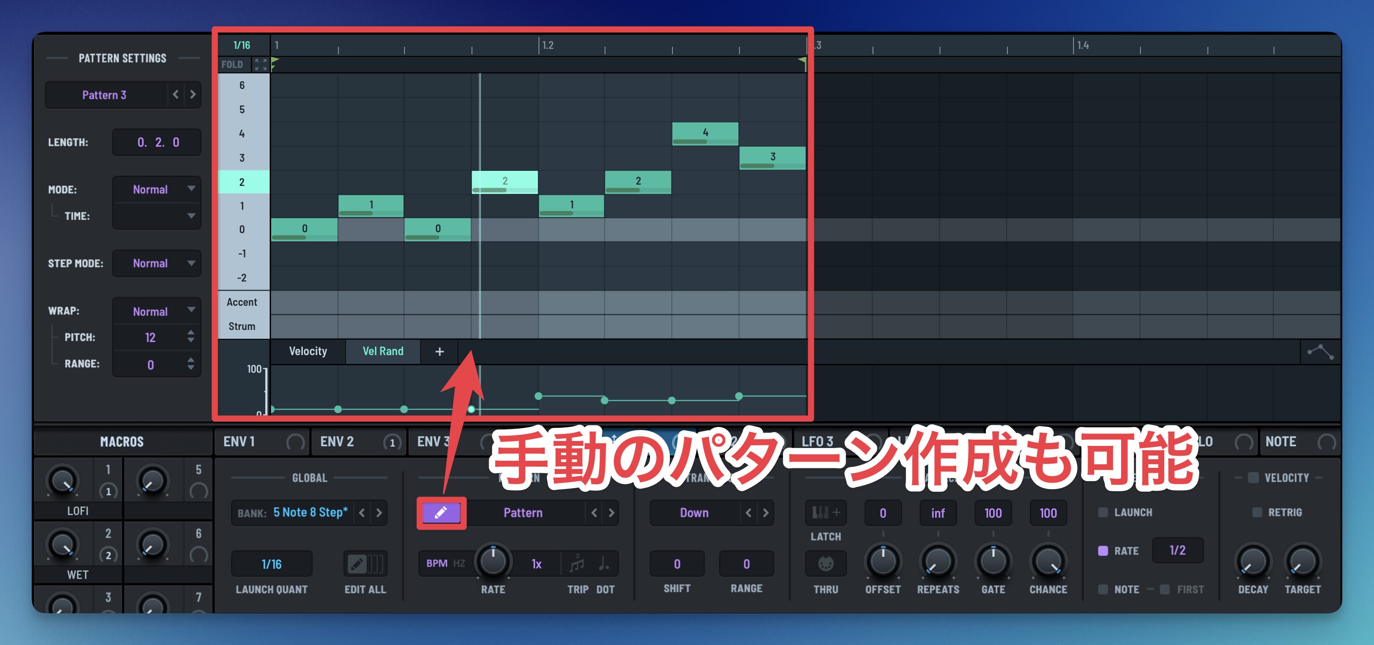Enable the Thru MIDI plug icon
The image size is (1374, 645).
point(826,563)
